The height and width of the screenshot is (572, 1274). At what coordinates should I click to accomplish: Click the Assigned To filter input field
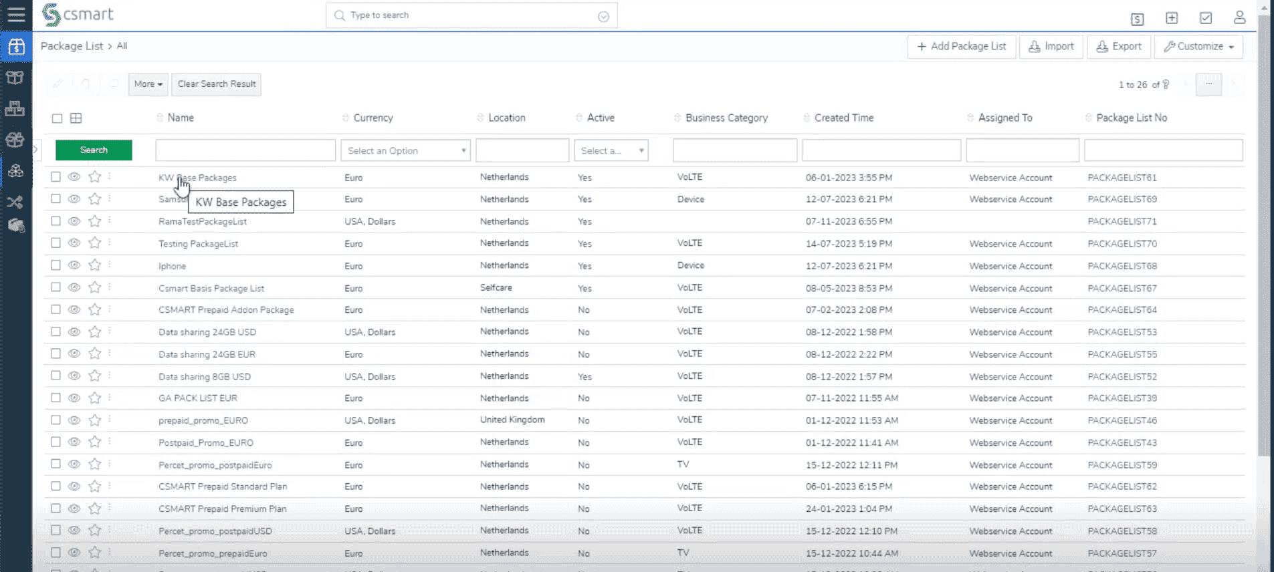tap(1023, 150)
